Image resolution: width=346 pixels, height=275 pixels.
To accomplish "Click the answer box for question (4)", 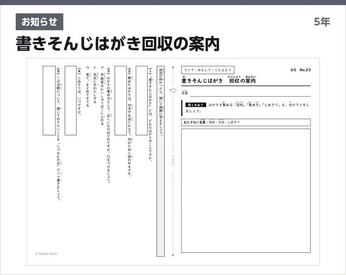I will pos(71,101).
